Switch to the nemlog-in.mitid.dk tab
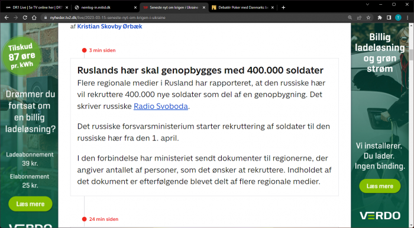 click(x=105, y=8)
